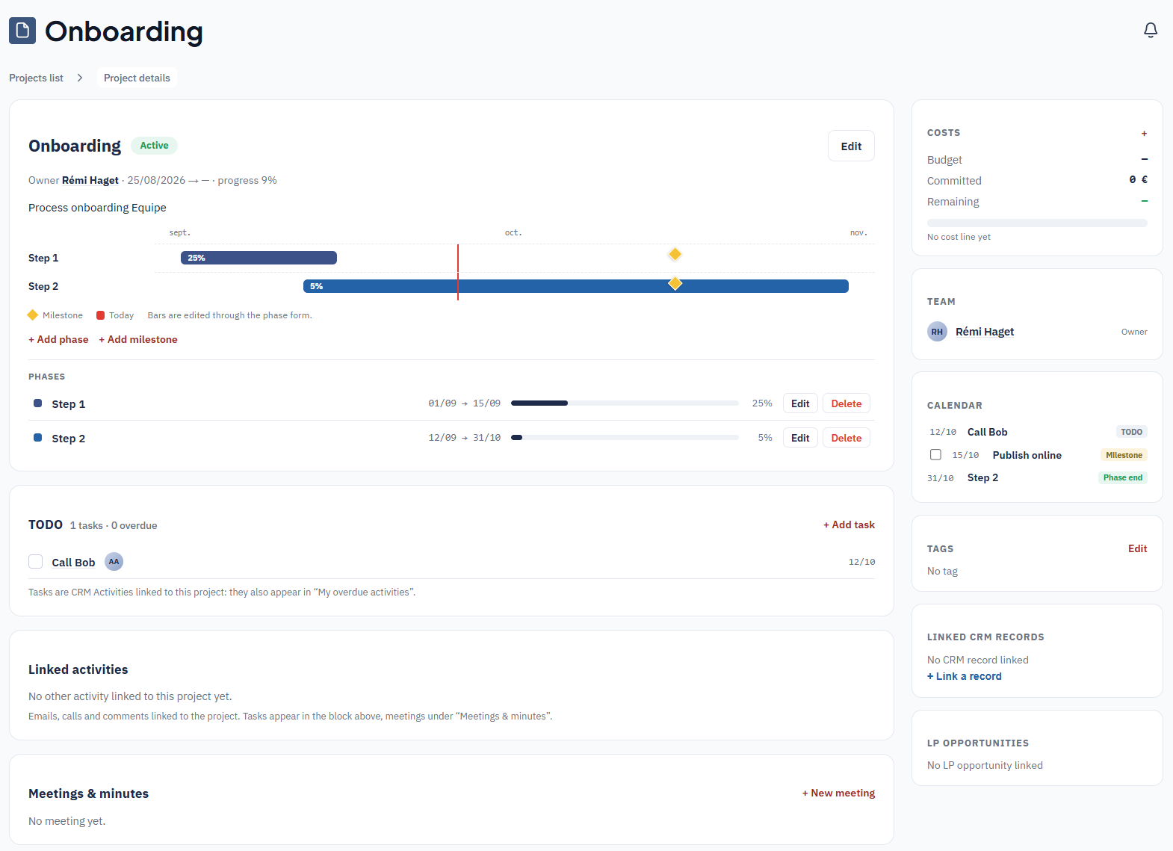Click the milestone diamond on the Step 1 row
This screenshot has height=851, width=1173.
click(675, 254)
